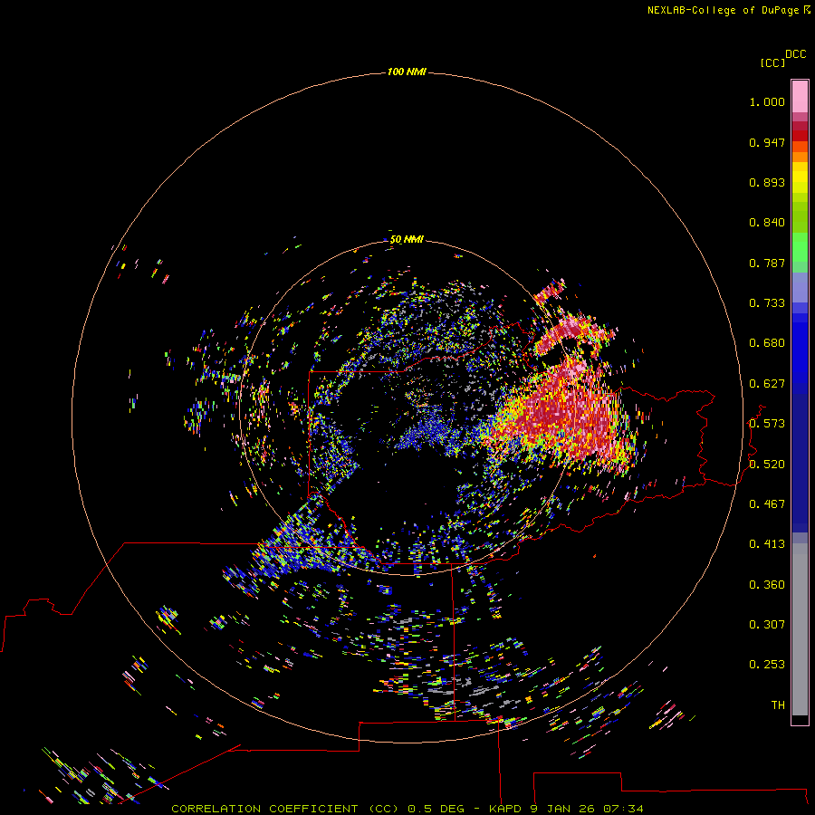This screenshot has height=815, width=815.
Task: Select the 0.733 scale value
Action: click(767, 303)
